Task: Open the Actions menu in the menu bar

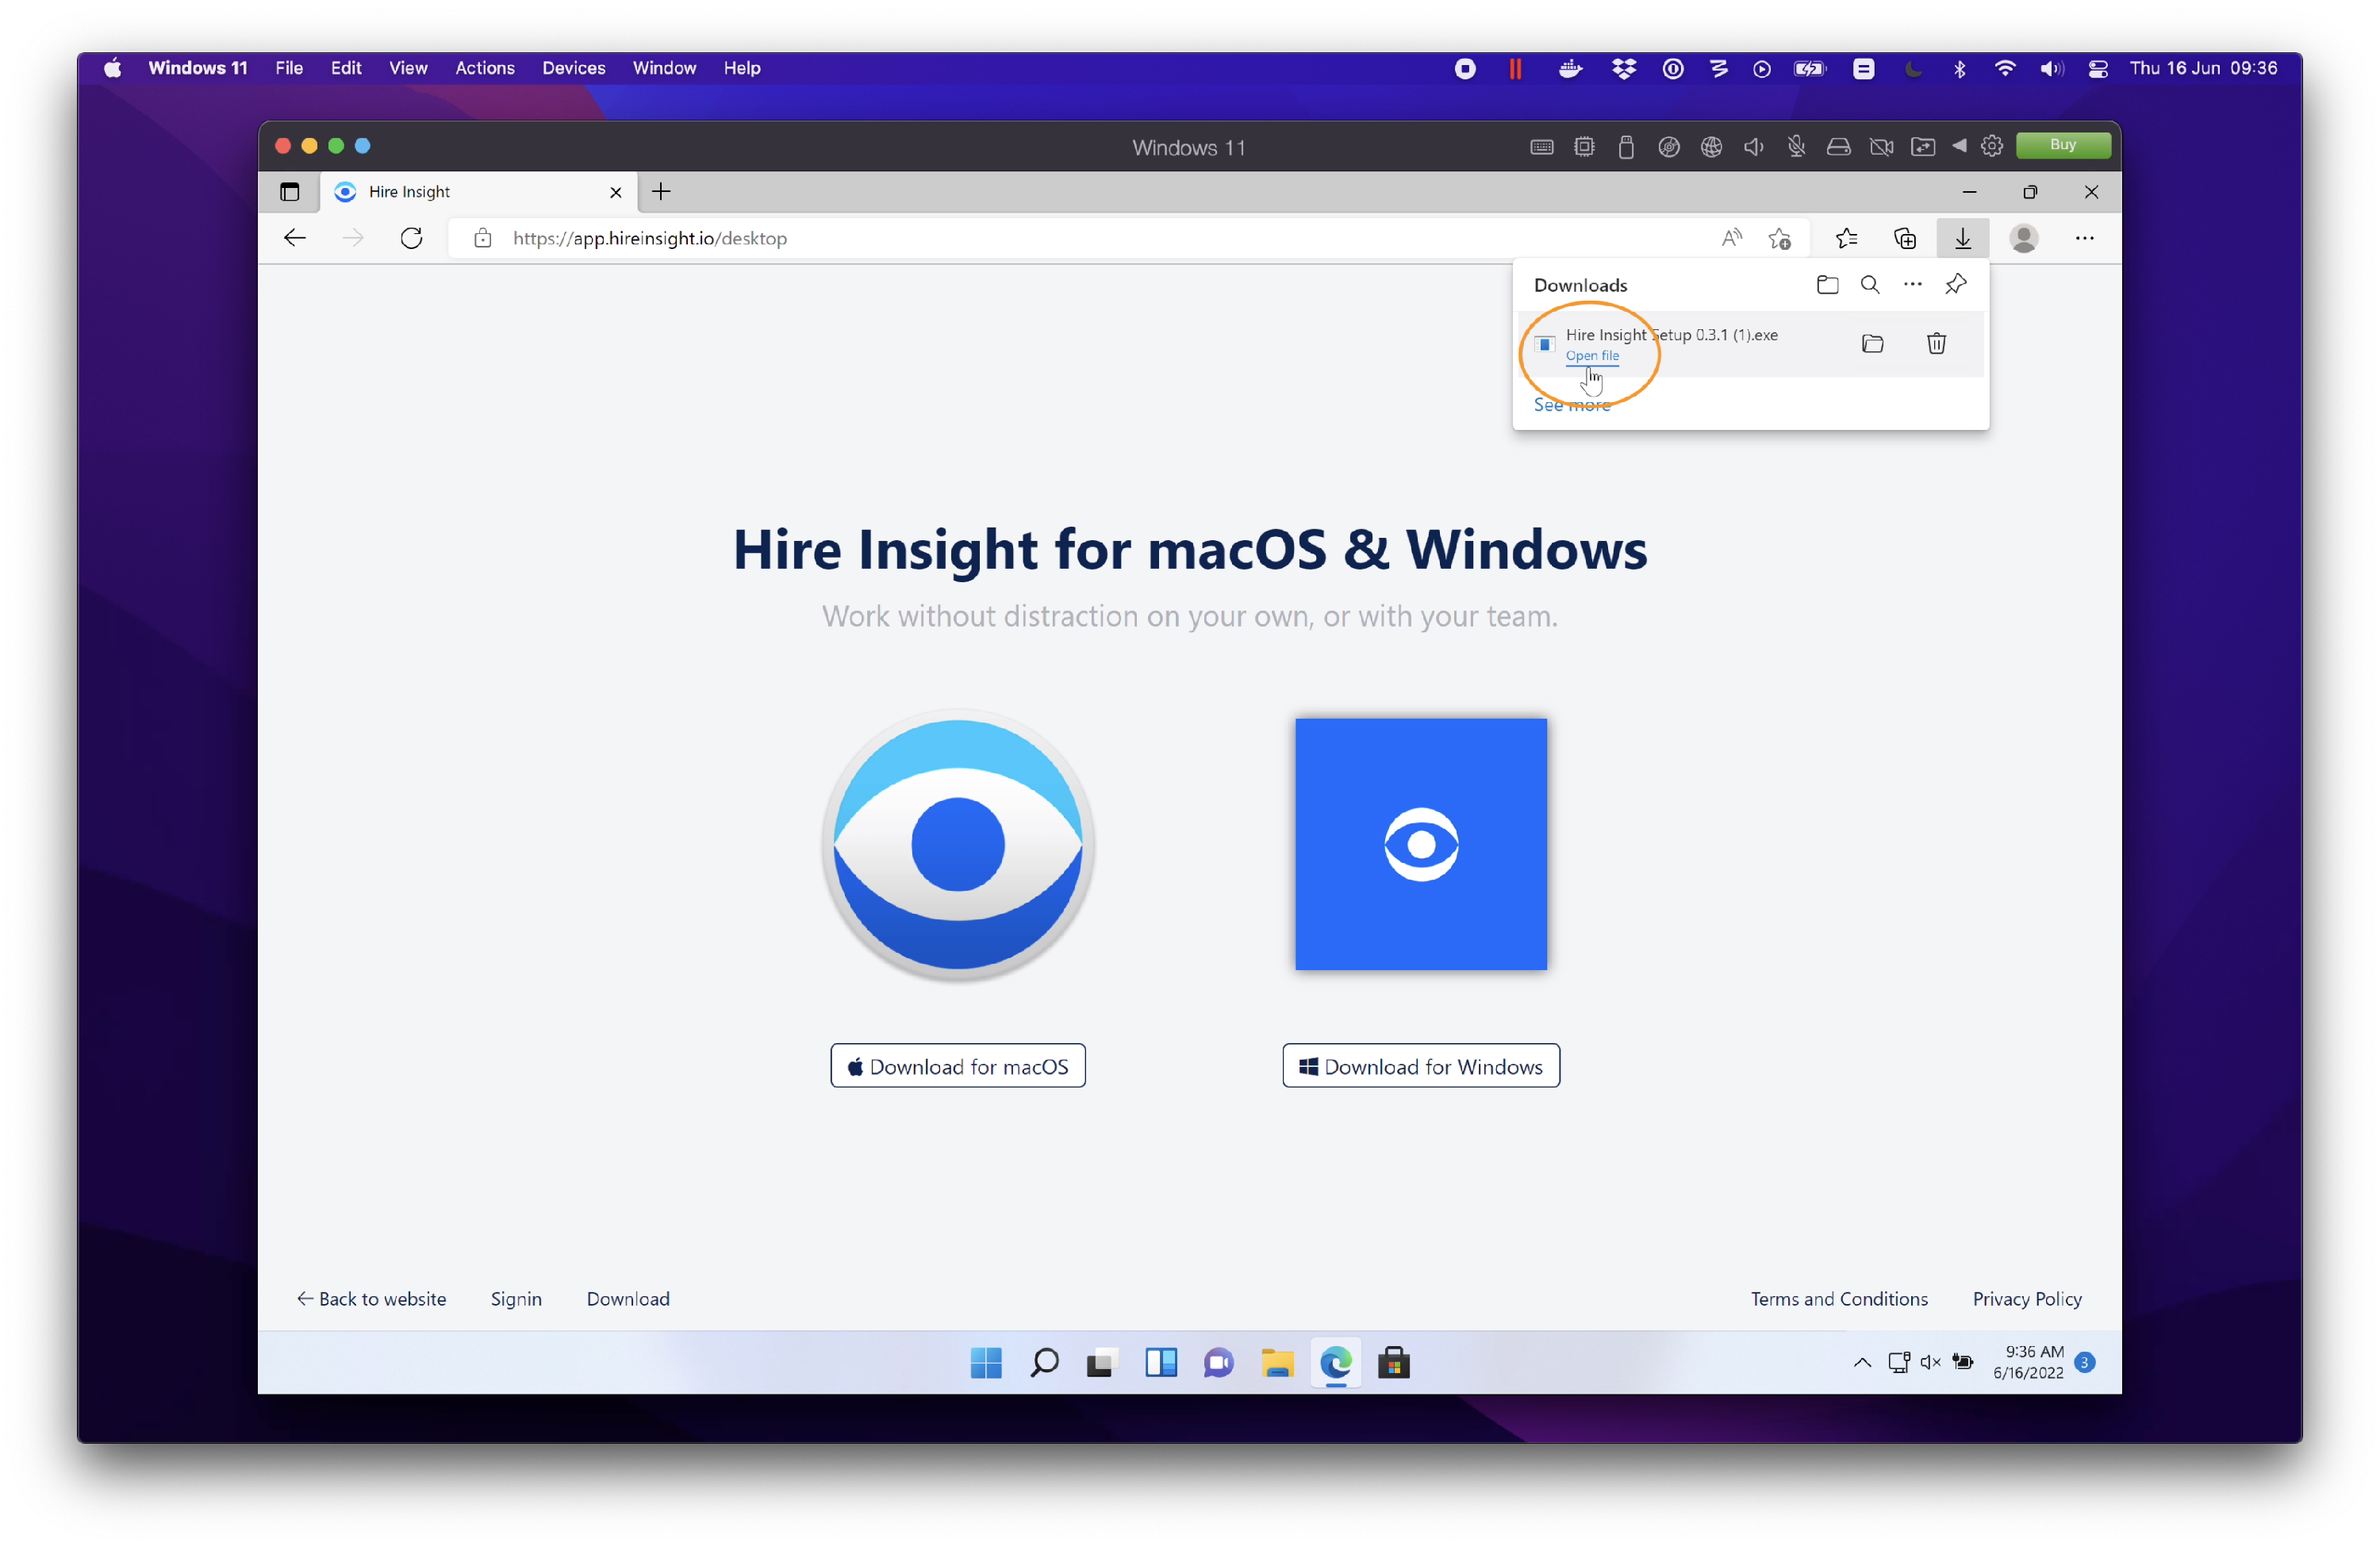Action: (x=484, y=68)
